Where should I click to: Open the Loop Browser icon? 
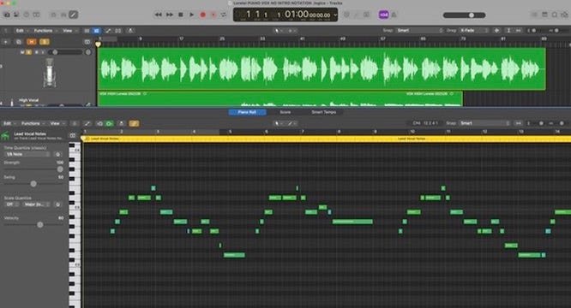pos(554,15)
